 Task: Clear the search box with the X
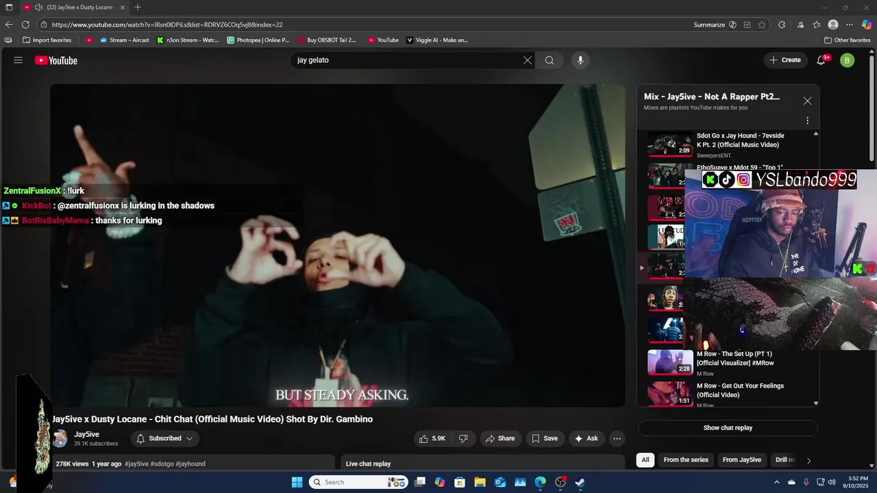[x=528, y=60]
